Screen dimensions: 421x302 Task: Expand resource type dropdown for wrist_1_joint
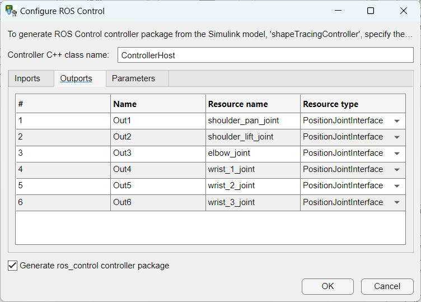(x=396, y=170)
